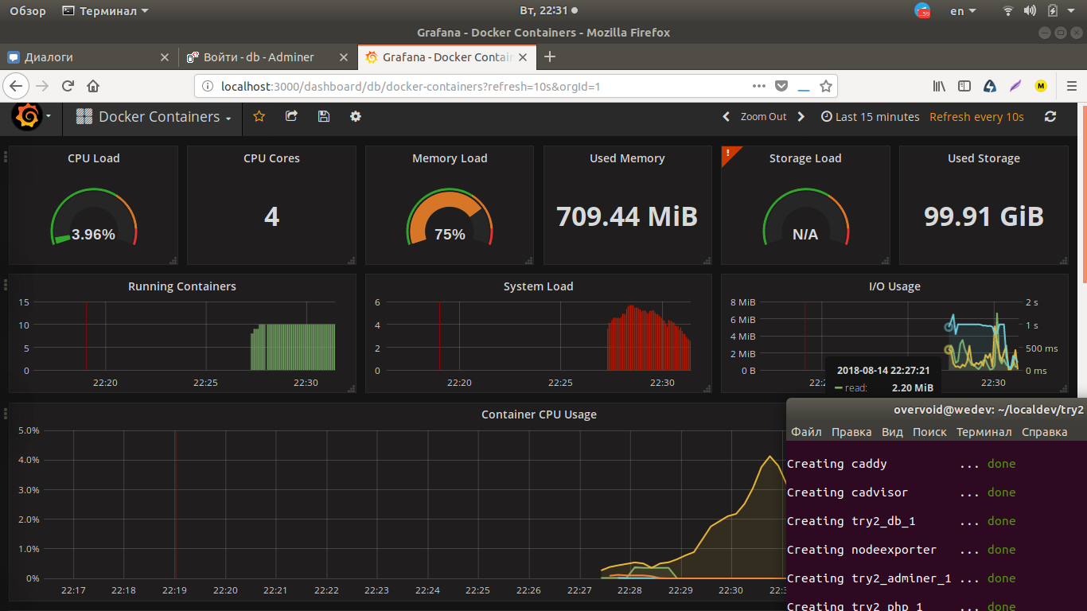The width and height of the screenshot is (1087, 611).
Task: Open page actions three-dot menu in address bar
Action: (x=759, y=86)
